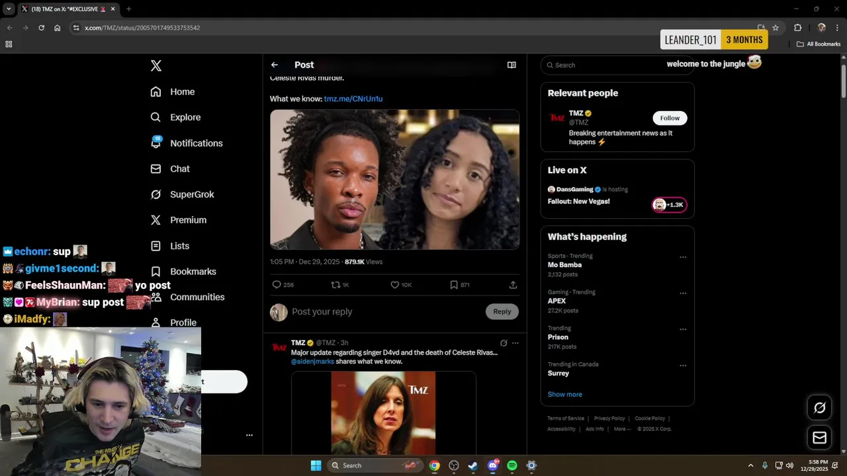Open Prison trending topic
The width and height of the screenshot is (847, 476).
click(558, 337)
